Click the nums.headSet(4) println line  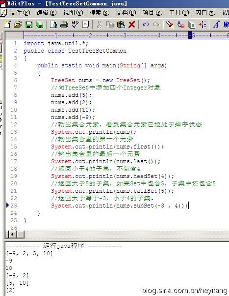point(112,176)
